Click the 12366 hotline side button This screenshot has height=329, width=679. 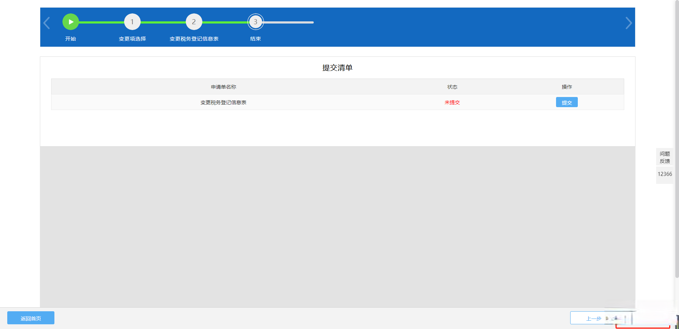click(x=664, y=174)
